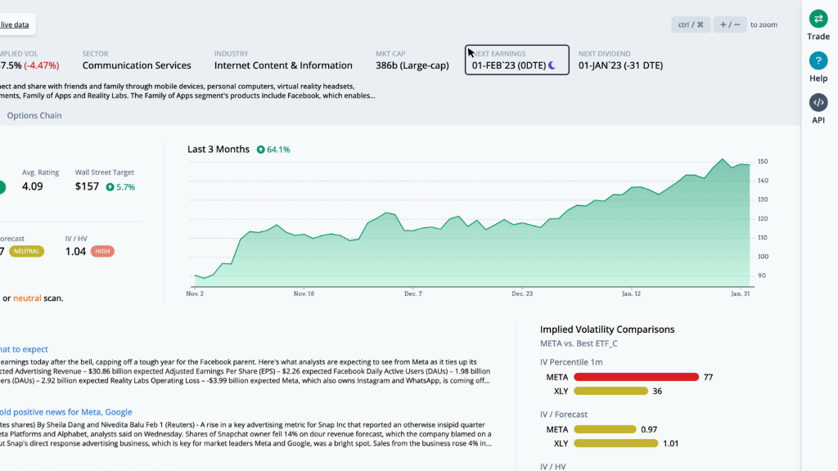Click the red META IV Percentile bar
Screen dimensions: 838x471
pos(636,377)
